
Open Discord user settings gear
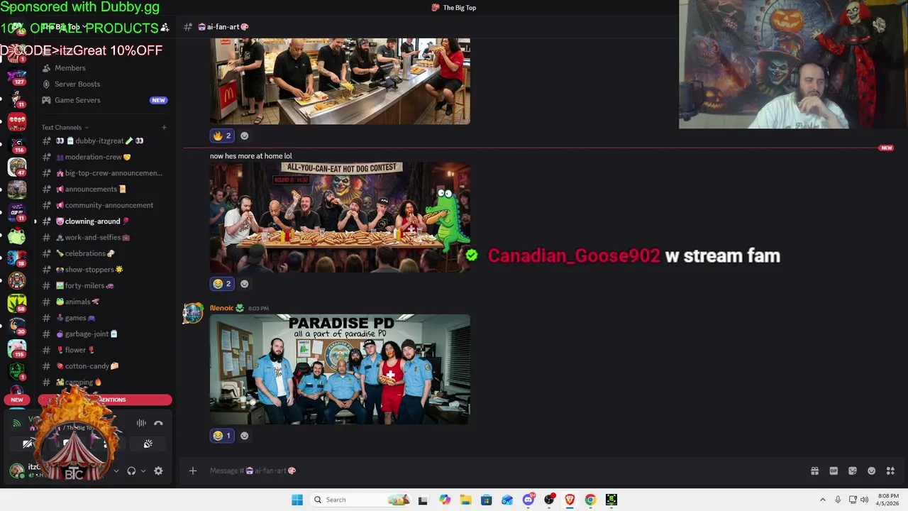coord(158,471)
